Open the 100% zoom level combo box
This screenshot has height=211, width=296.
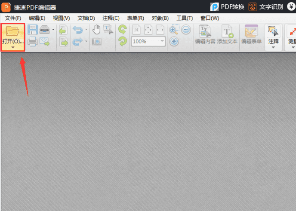148,41
